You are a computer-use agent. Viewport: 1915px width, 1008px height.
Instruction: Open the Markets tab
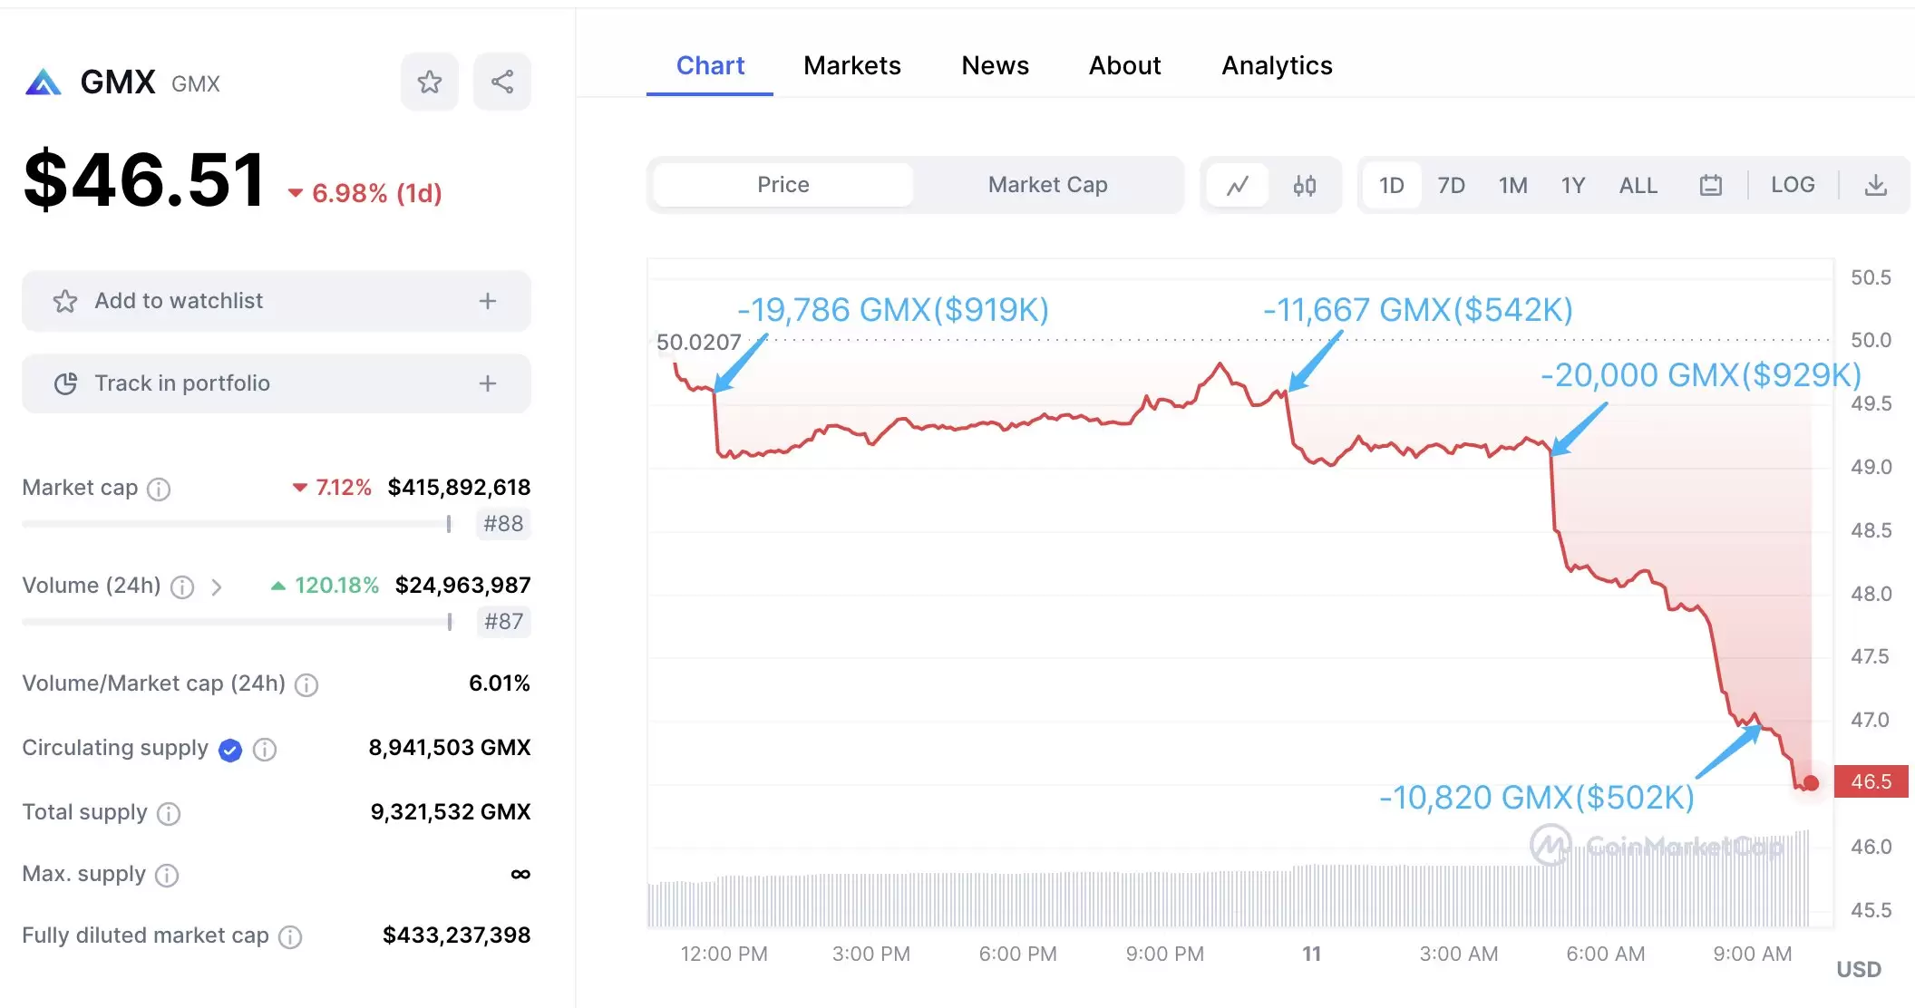tap(851, 66)
